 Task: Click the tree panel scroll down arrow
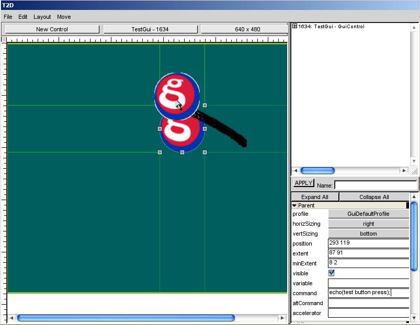[414, 161]
